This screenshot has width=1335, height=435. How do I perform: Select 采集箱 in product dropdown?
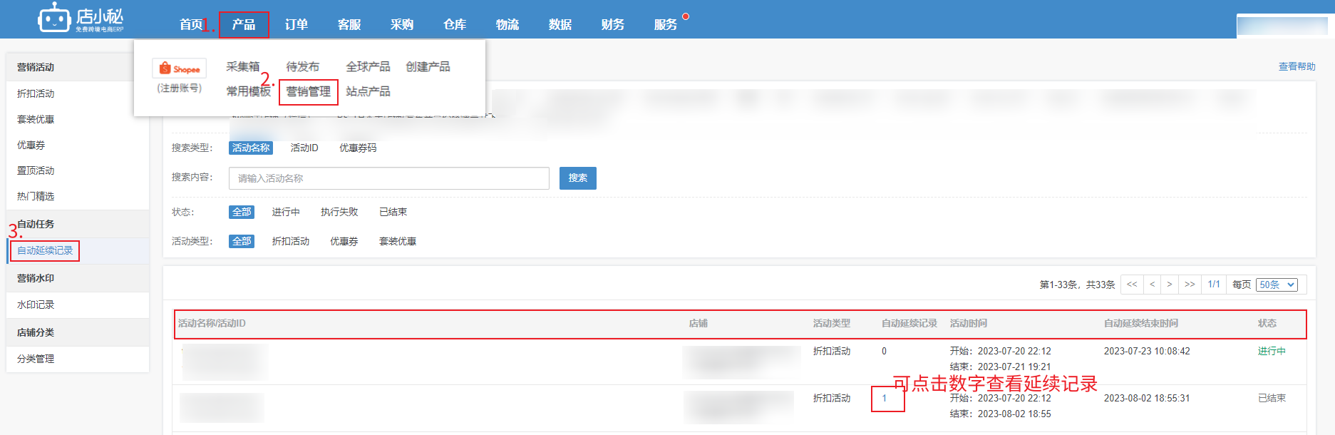click(243, 66)
